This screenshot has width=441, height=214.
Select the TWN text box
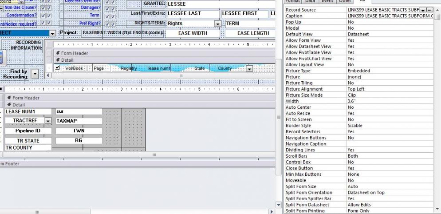(x=79, y=131)
